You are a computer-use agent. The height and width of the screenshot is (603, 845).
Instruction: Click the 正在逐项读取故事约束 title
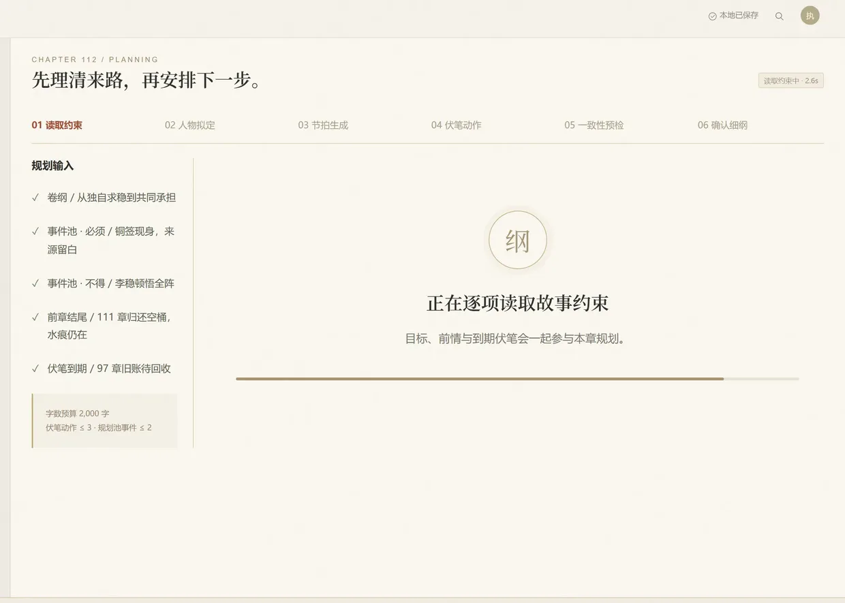(518, 303)
